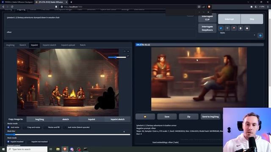This screenshot has height=152, width=271.
Task: Click the floppy save-style icon
Action: tap(247, 28)
